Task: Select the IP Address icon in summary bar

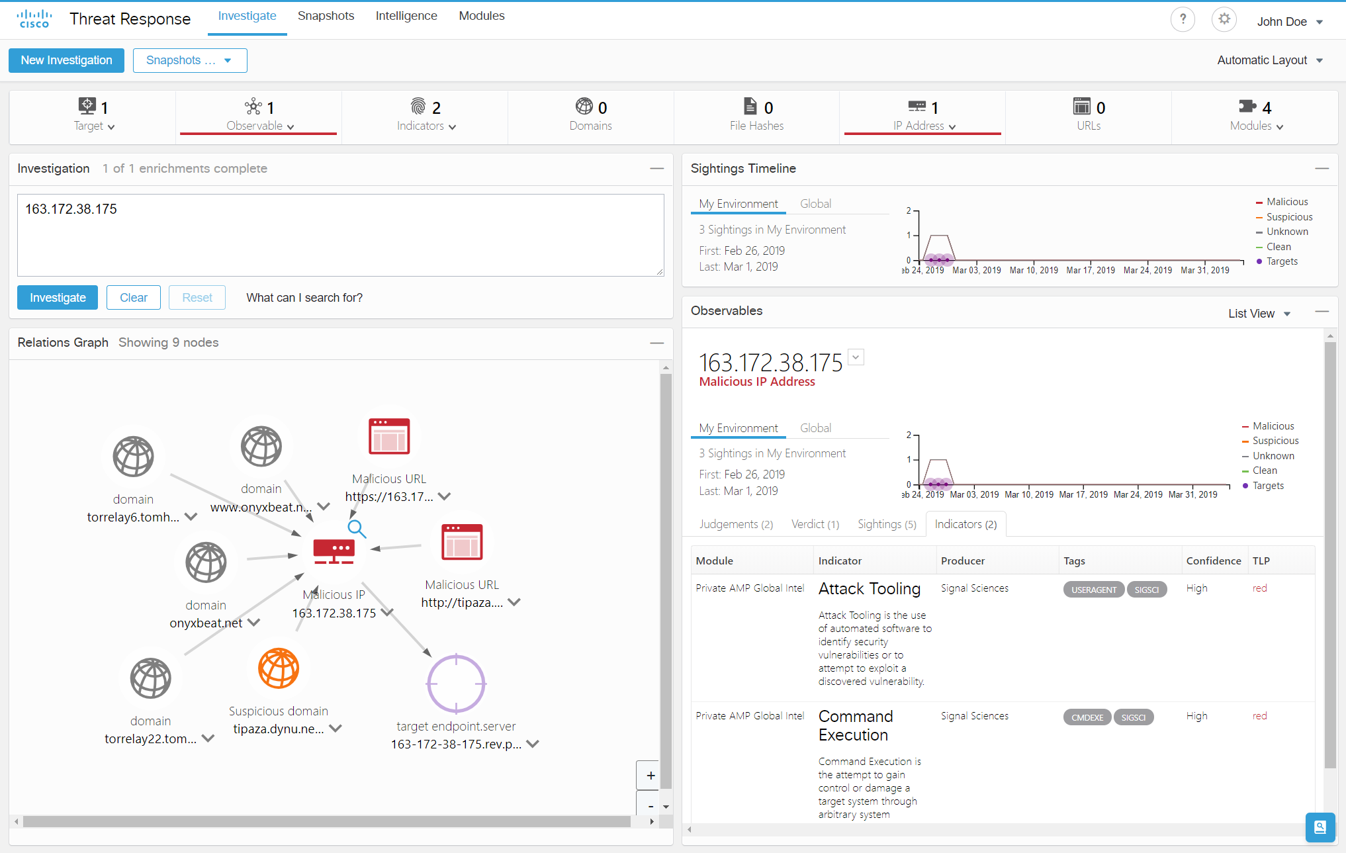Action: [917, 106]
